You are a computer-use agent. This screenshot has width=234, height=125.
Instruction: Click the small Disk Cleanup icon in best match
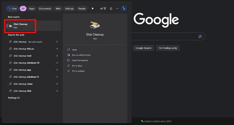click(x=10, y=26)
